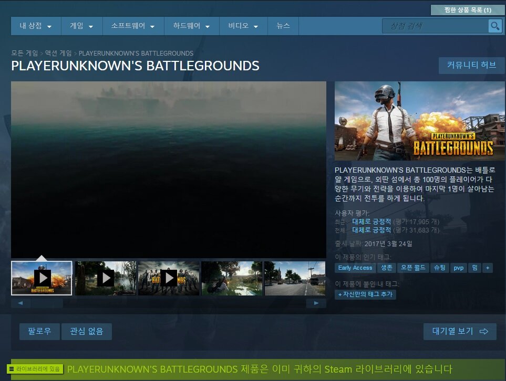Viewport: 506px width, 381px height.
Task: Click the 모든 게임 breadcrumb link
Action: pos(25,53)
